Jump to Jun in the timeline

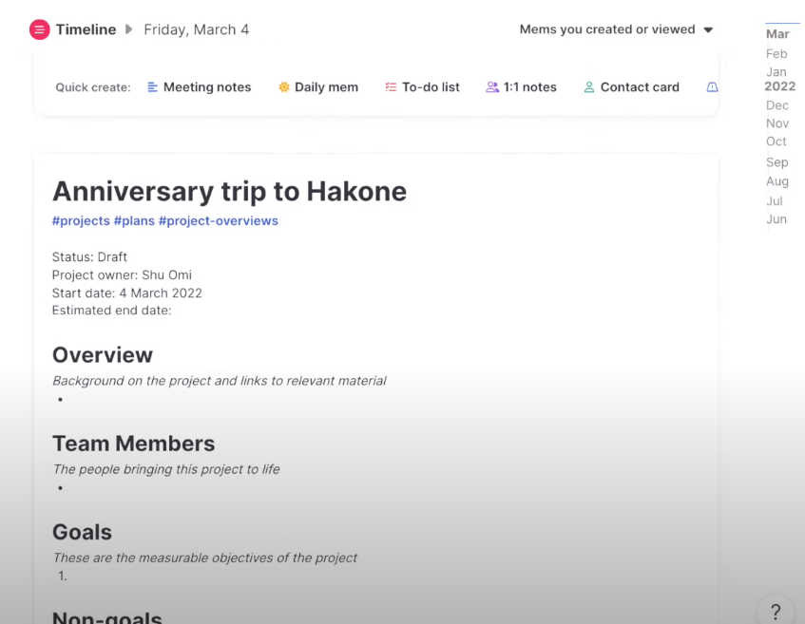776,219
